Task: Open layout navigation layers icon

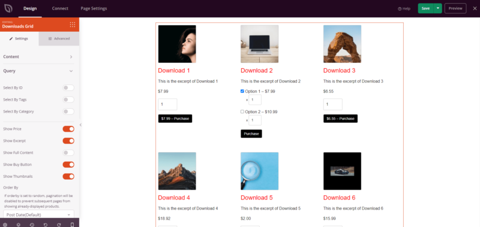Action: tap(19, 225)
